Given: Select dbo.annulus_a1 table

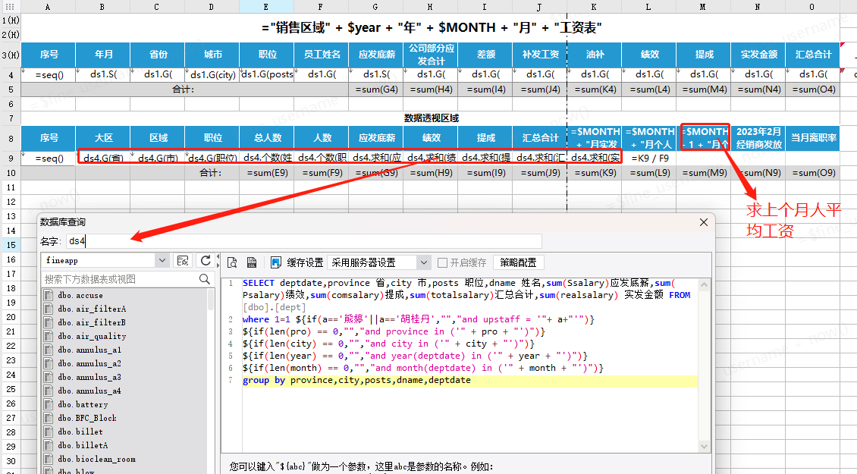Looking at the screenshot, I should 89,350.
